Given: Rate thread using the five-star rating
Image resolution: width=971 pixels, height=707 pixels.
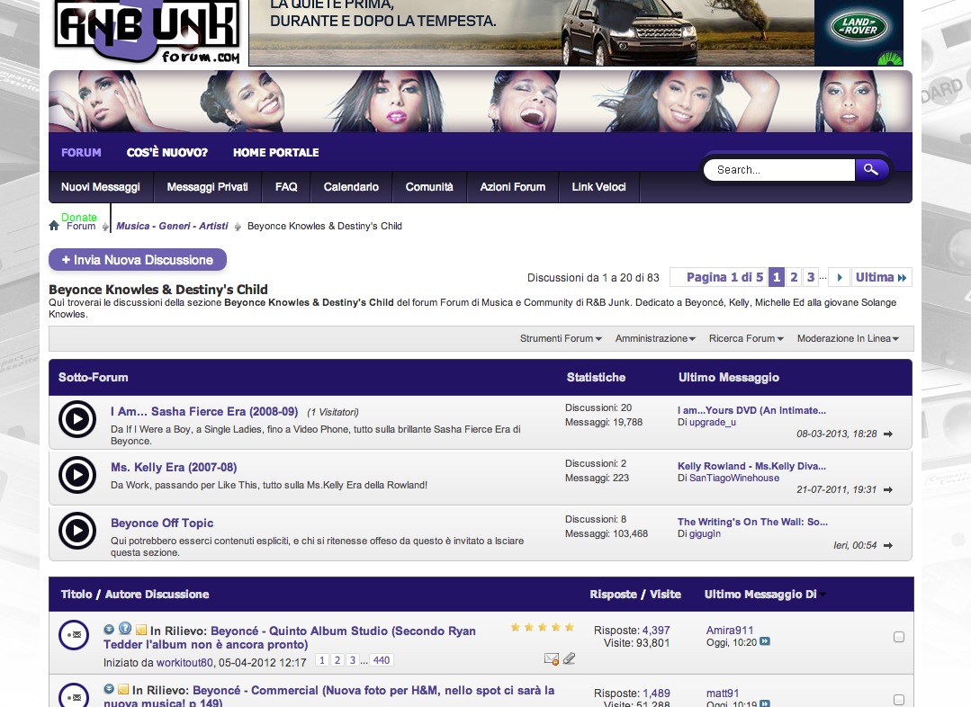Looking at the screenshot, I should point(542,628).
